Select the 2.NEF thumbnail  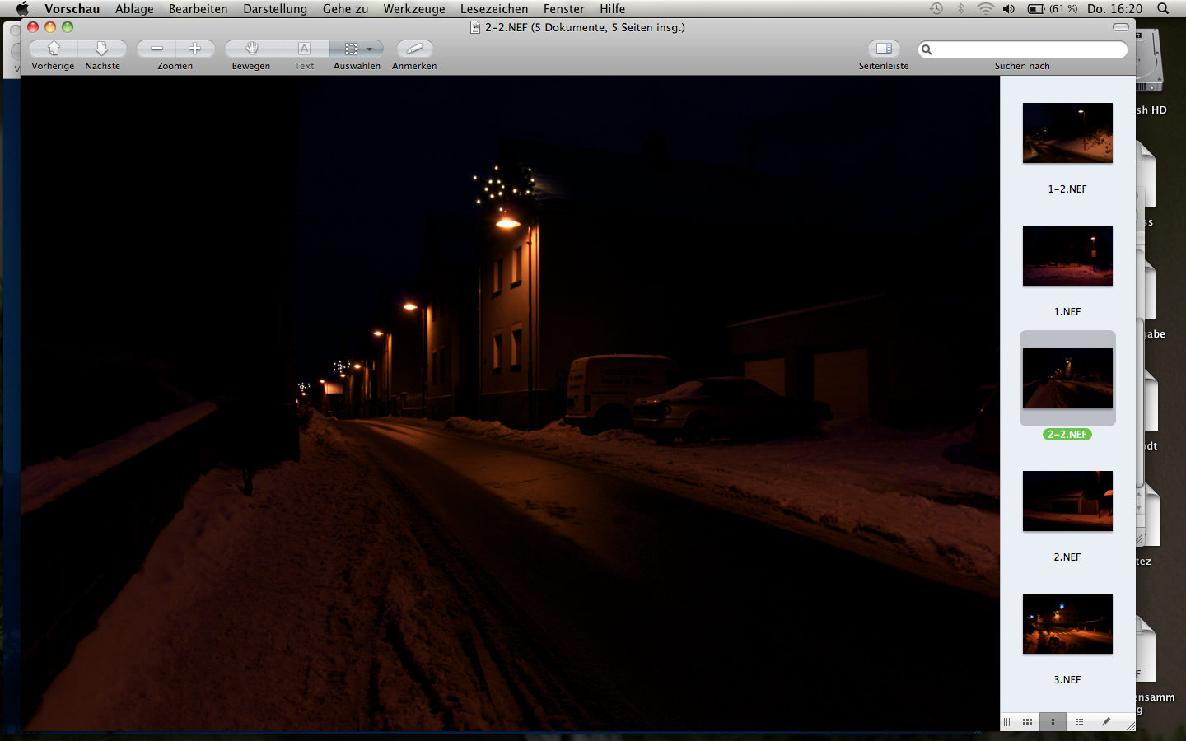pos(1067,501)
